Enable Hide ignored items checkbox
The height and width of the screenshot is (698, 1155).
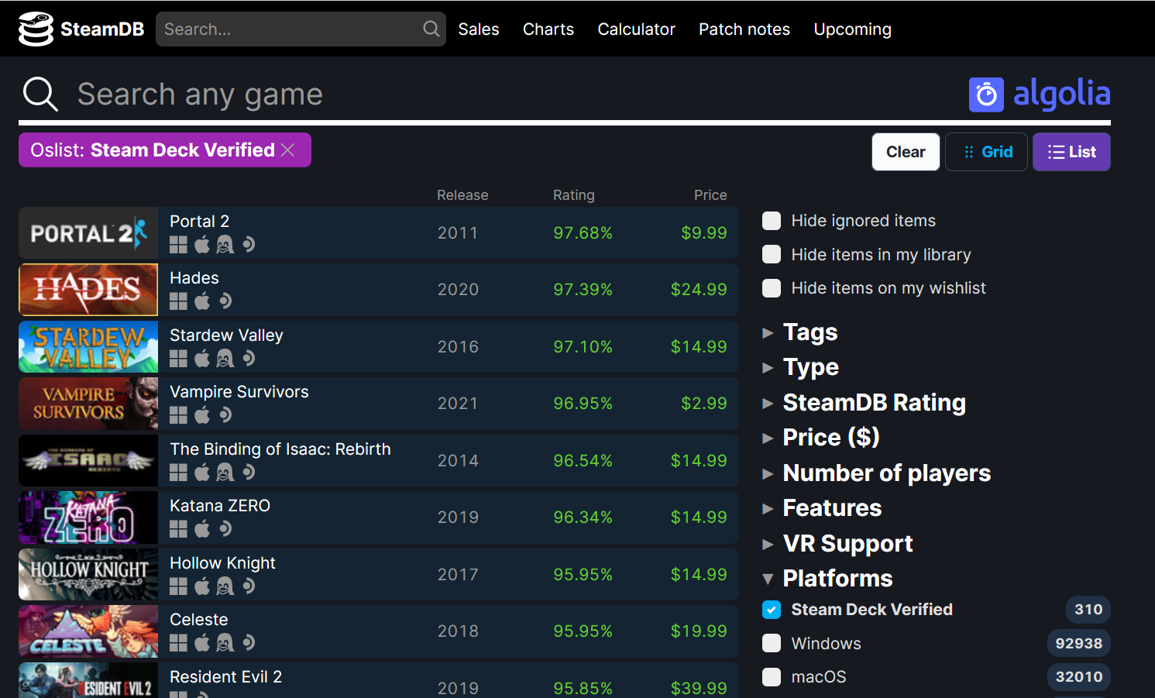(772, 221)
